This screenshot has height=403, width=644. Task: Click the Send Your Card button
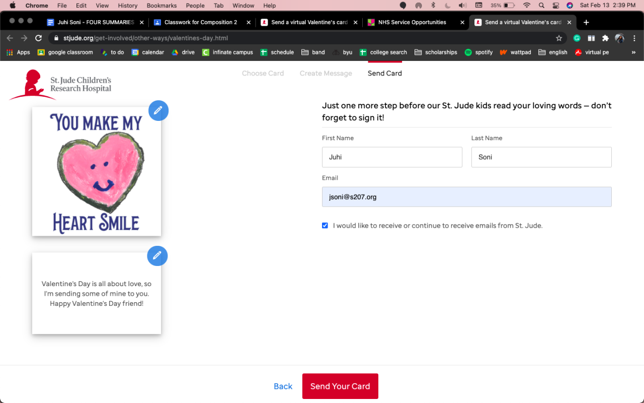tap(340, 386)
